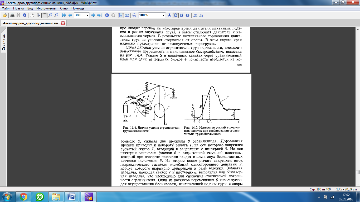The width and height of the screenshot is (360, 202).
Task: Click the Print icon in the toolbar
Action: click(x=12, y=15)
